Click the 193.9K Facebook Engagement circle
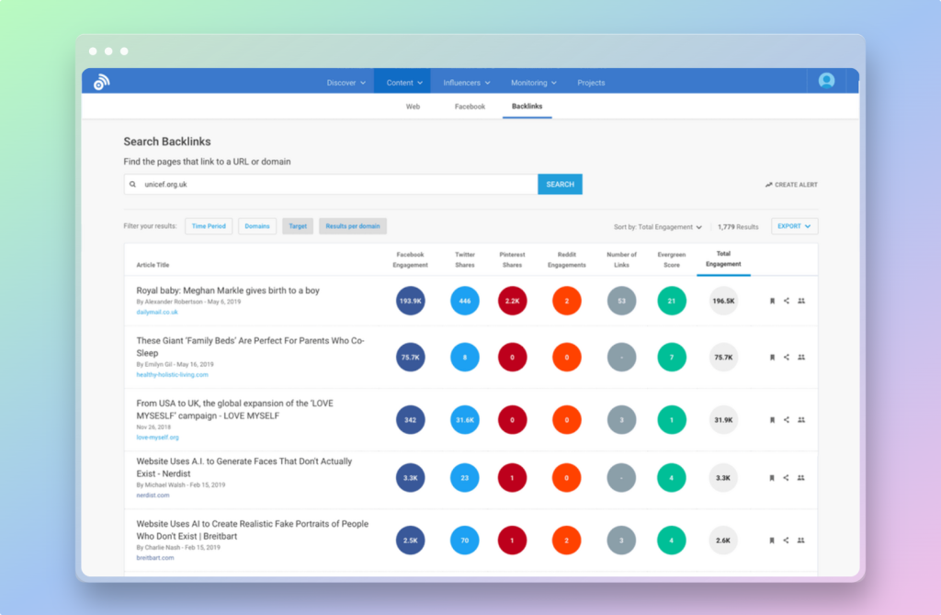 point(410,301)
